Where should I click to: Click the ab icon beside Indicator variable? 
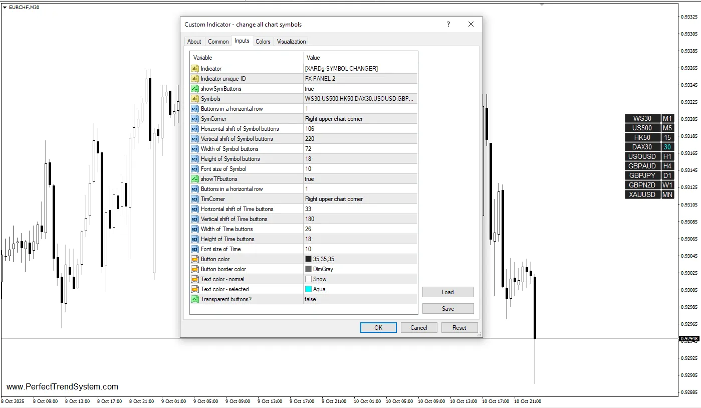194,68
